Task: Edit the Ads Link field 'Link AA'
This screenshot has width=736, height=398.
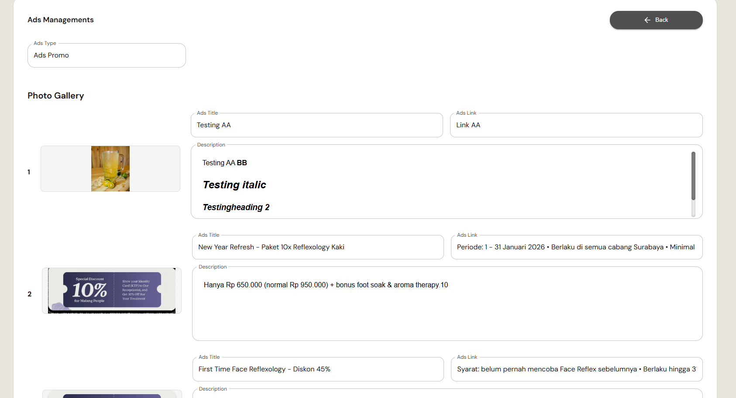Action: coord(576,125)
